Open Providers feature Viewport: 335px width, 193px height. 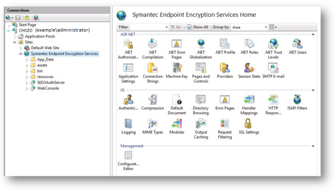[225, 70]
